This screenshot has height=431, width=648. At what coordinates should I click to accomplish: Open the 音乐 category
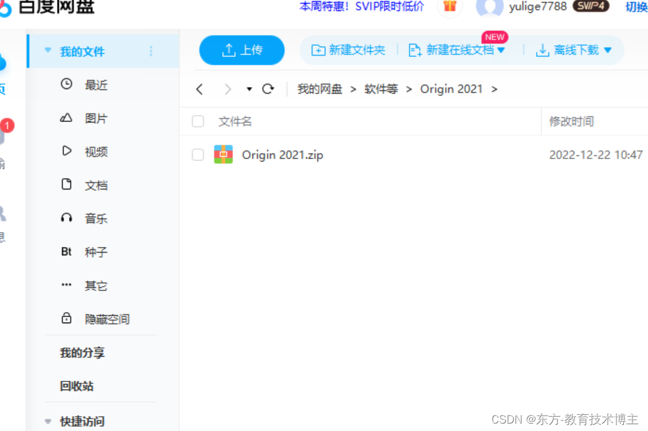pyautogui.click(x=96, y=219)
